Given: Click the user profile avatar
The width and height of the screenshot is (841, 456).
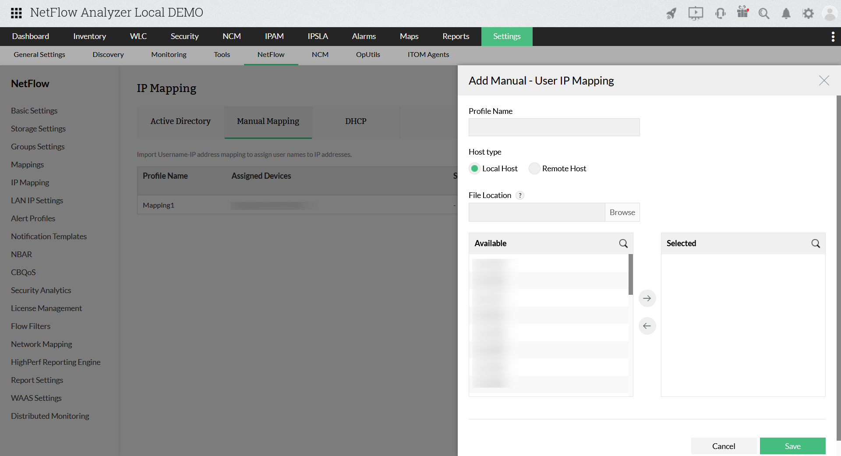Looking at the screenshot, I should coord(830,13).
